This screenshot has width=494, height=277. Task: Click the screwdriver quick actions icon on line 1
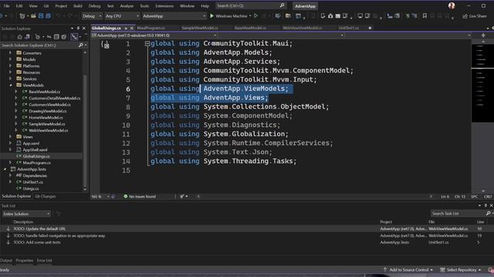pos(105,45)
